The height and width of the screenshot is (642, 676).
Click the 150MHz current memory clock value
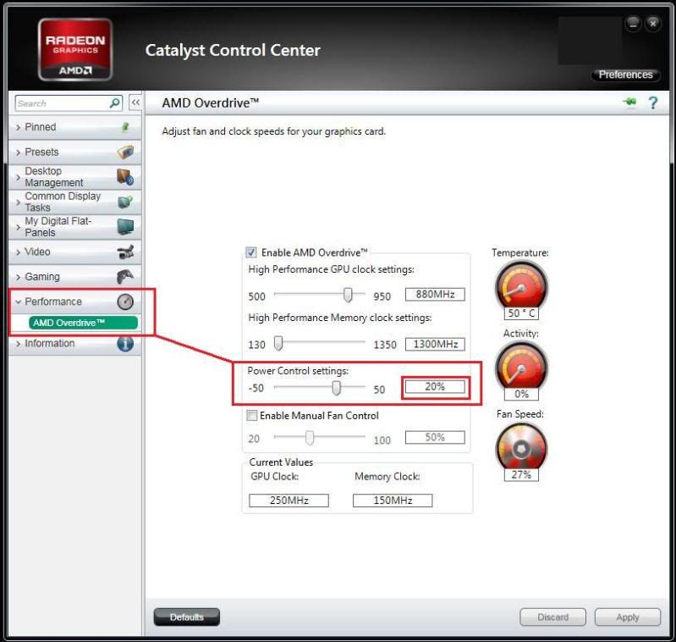click(393, 501)
